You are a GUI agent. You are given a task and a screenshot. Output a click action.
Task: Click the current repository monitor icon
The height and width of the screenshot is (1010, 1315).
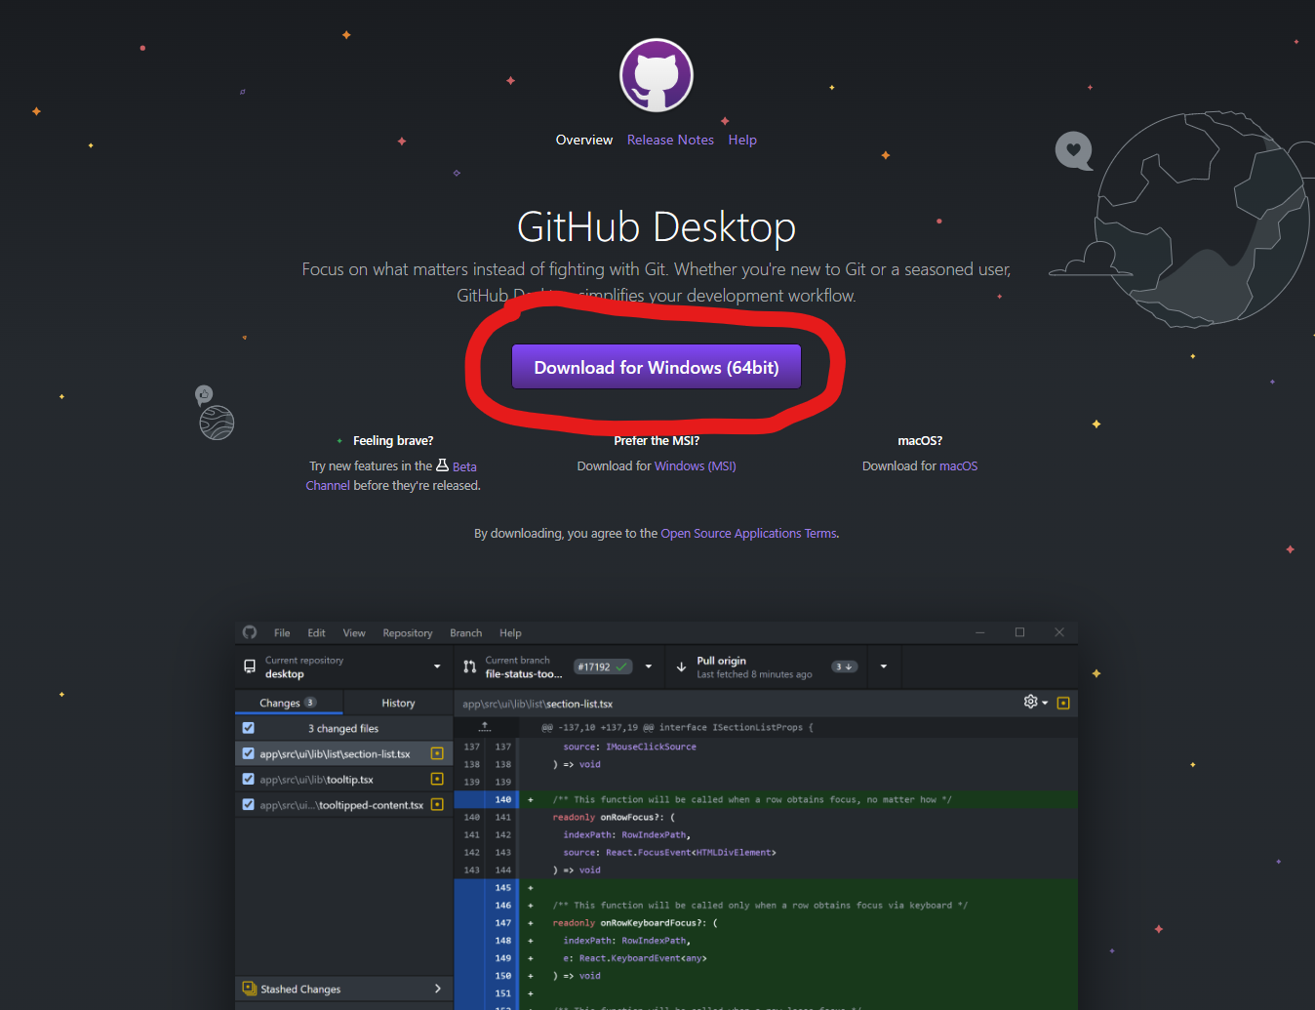tap(250, 667)
